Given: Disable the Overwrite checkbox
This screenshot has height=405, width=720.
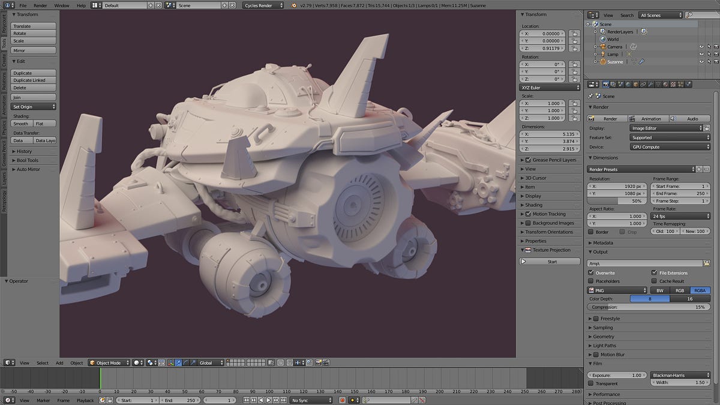Looking at the screenshot, I should pos(591,272).
